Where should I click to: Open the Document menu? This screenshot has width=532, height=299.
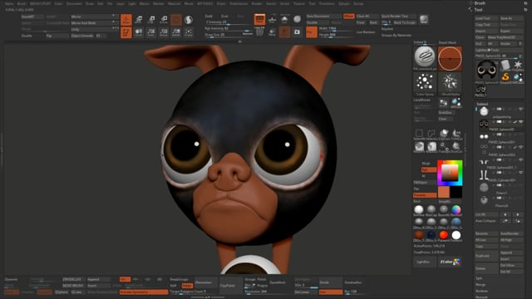coord(74,3)
